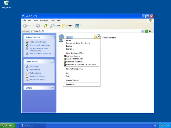
Task: Collapse the Network Tasks panel
Action: [52, 37]
